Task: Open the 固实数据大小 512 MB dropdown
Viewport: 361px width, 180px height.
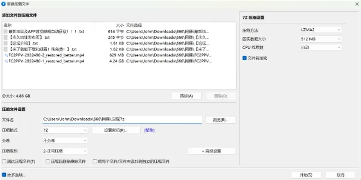Action: [x=321, y=39]
